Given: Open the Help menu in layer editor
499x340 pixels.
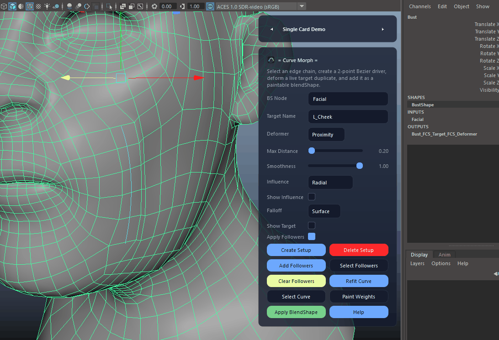Looking at the screenshot, I should pos(463,263).
